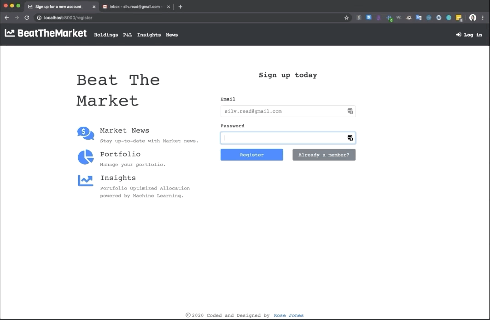Open a new browser tab
This screenshot has height=320, width=490.
[181, 6]
